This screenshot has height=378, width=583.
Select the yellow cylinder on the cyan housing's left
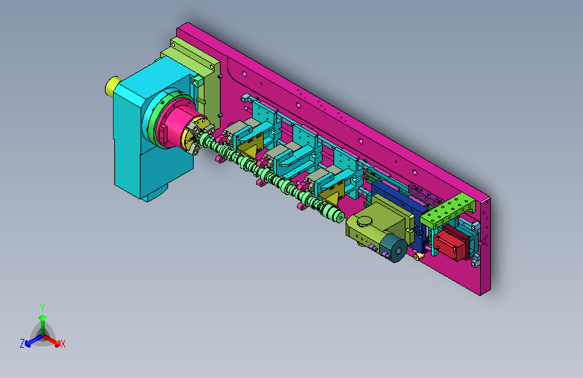click(x=111, y=86)
